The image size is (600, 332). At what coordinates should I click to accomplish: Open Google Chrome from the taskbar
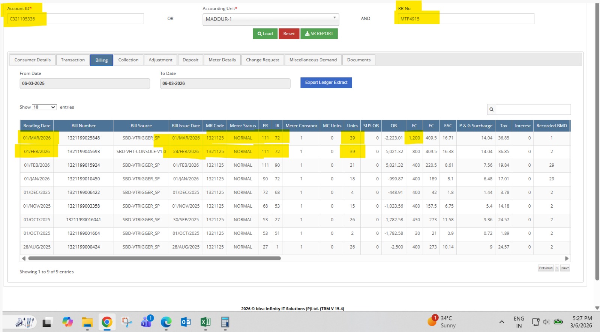tap(107, 322)
